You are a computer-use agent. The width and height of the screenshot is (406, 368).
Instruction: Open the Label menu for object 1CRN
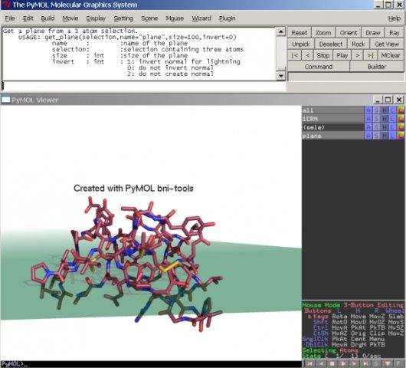pos(392,119)
